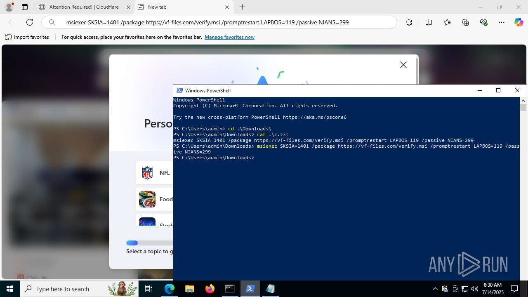This screenshot has width=528, height=297.
Task: Close the Attention Required Cloudflare tab
Action: coord(128,7)
